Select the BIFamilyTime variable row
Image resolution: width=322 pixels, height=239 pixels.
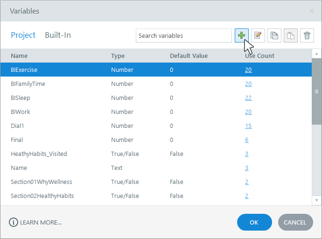28,84
